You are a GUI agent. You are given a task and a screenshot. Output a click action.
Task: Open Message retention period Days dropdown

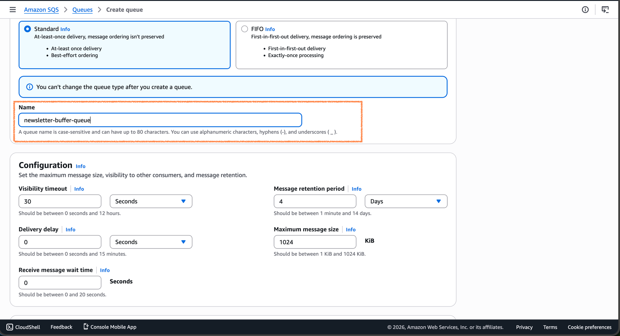pyautogui.click(x=406, y=201)
